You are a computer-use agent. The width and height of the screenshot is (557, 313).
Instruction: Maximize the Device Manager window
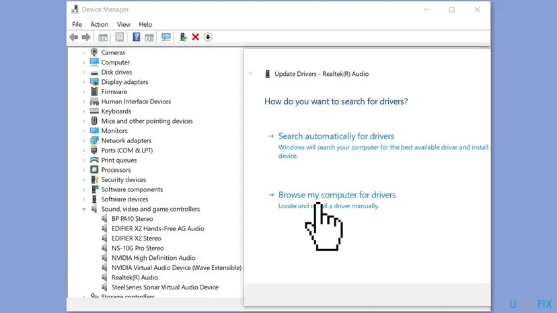451,9
